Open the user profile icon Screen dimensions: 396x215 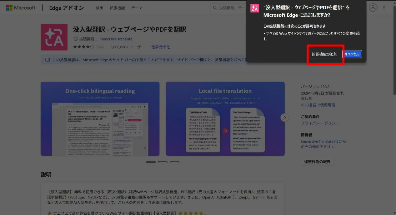tap(373, 8)
